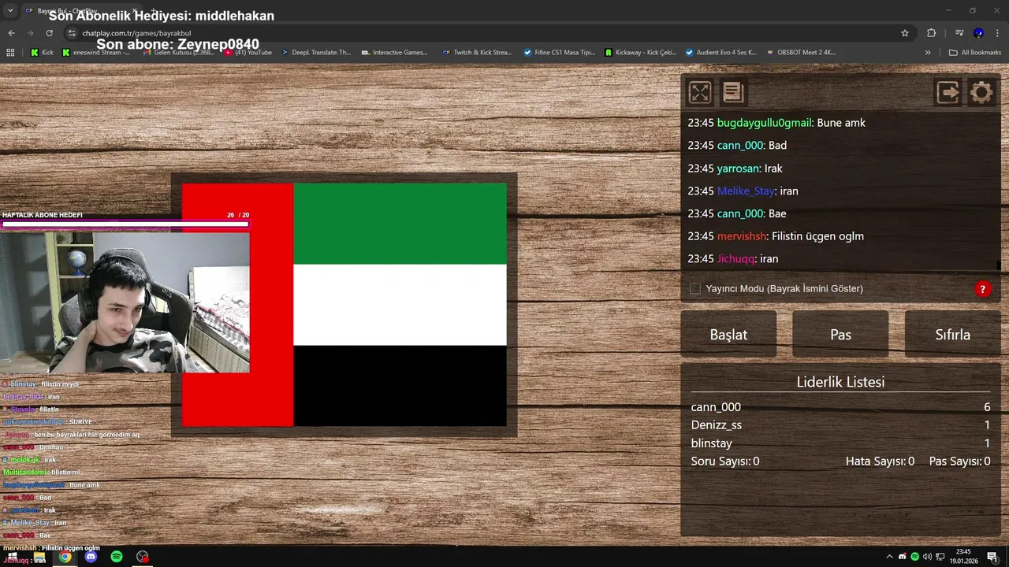1009x567 pixels.
Task: Reload the page with refresh icon
Action: tap(49, 33)
